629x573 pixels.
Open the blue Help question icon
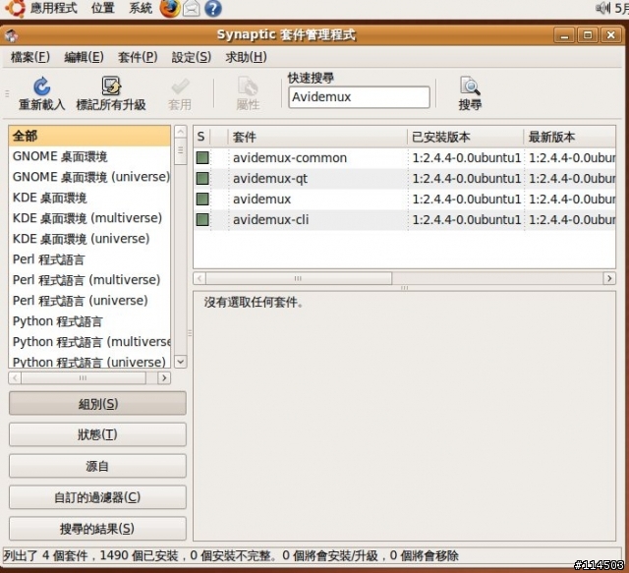coord(213,9)
